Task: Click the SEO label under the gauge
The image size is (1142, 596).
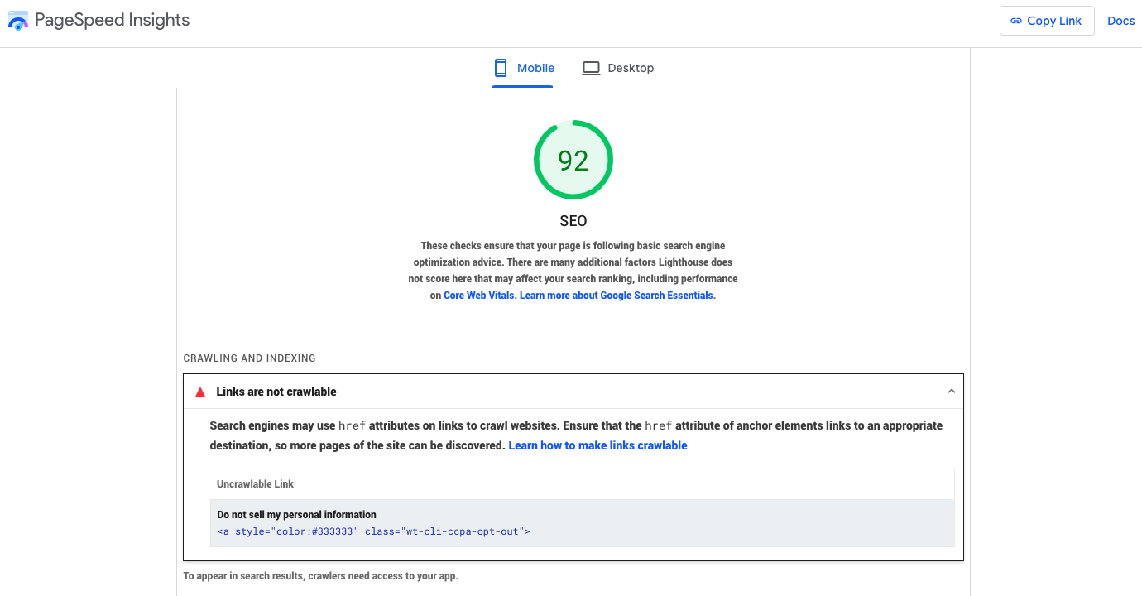Action: 573,221
